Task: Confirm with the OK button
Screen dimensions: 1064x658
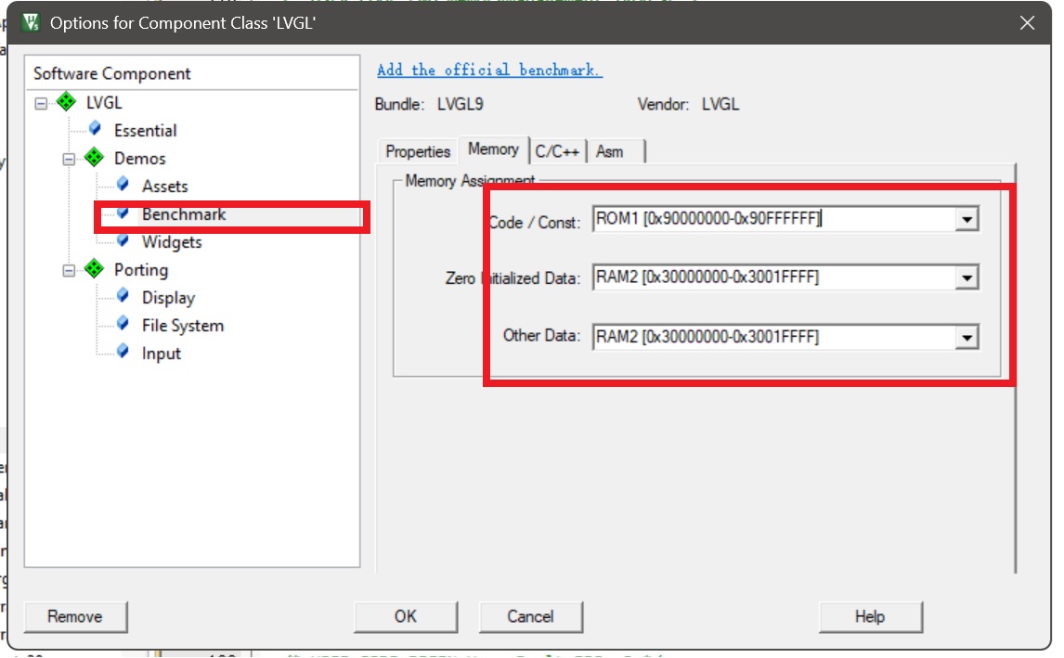Action: tap(406, 616)
